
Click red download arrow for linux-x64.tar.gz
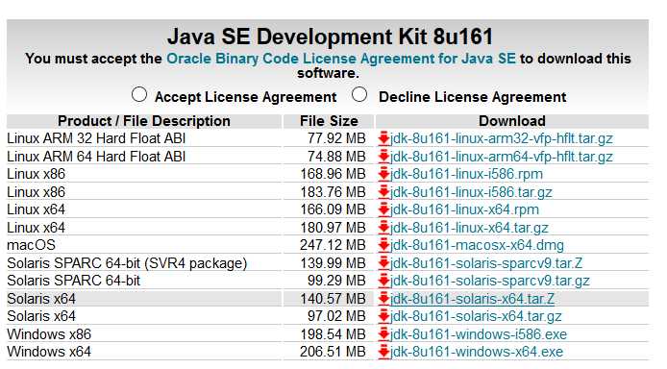click(383, 228)
